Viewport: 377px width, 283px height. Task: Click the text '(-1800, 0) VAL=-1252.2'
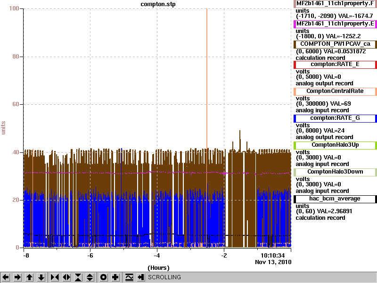328,36
